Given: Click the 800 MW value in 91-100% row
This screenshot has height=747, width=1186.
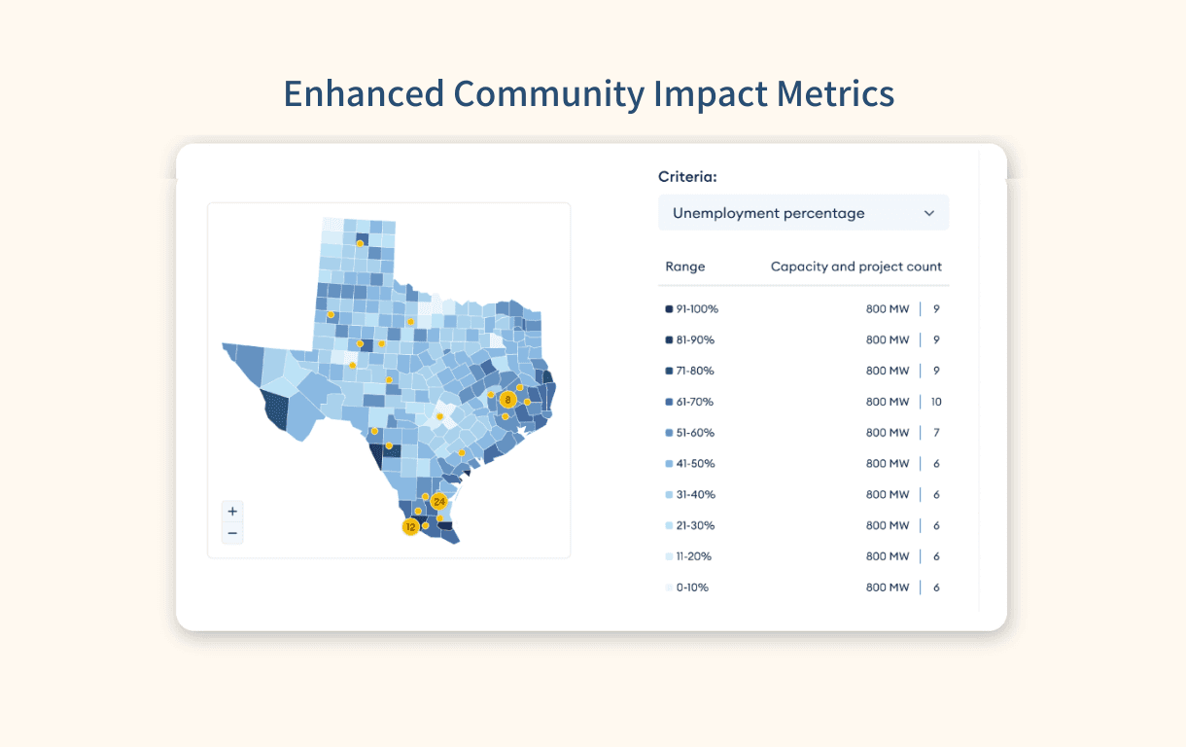Looking at the screenshot, I should point(888,309).
